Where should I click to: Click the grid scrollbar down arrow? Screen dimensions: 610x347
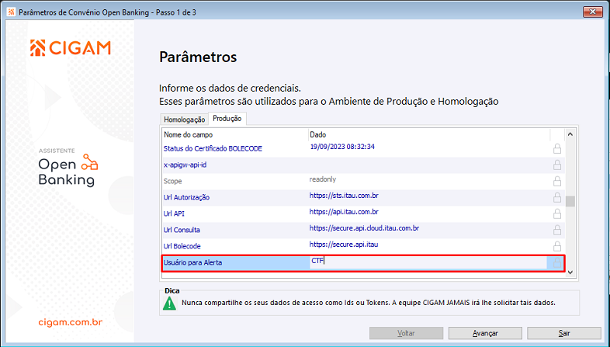570,272
